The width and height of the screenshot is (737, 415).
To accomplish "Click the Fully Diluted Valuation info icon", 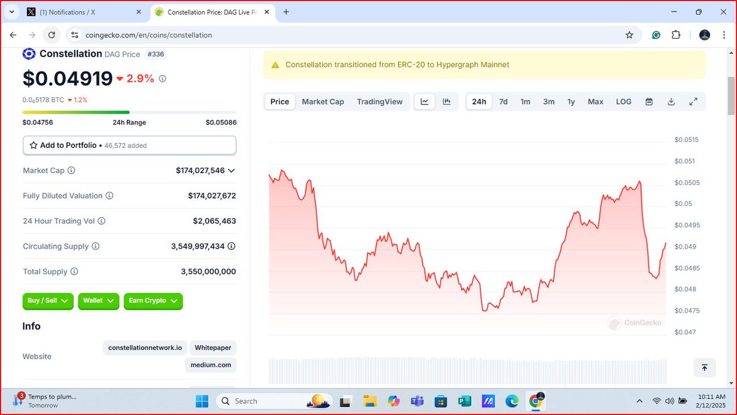I will [109, 196].
